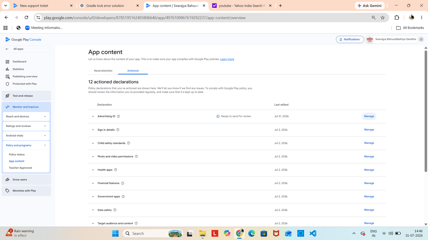The width and height of the screenshot is (428, 240).
Task: Expand the Reach and devices section
Action: (26, 117)
